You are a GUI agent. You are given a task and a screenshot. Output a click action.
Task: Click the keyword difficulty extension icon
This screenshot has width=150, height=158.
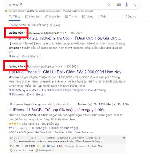coord(6,11)
